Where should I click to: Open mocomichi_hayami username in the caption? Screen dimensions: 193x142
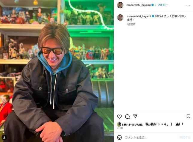tap(139, 16)
